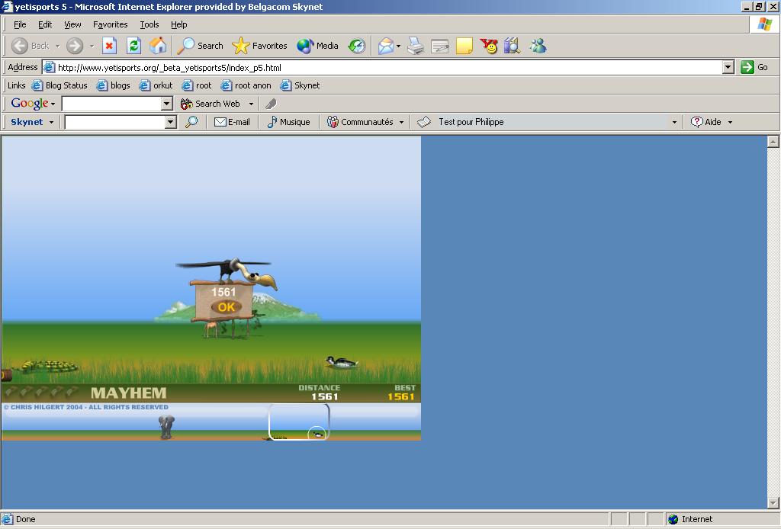The image size is (781, 529).
Task: Open the root links-bar shortcut
Action: click(x=197, y=85)
